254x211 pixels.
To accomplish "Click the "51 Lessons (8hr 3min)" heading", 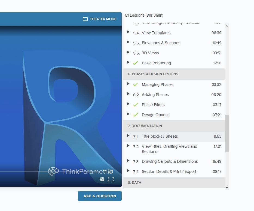I will coord(144,16).
